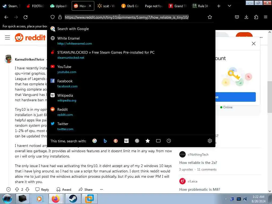Expand the list all tabs chevron

tap(229, 6)
